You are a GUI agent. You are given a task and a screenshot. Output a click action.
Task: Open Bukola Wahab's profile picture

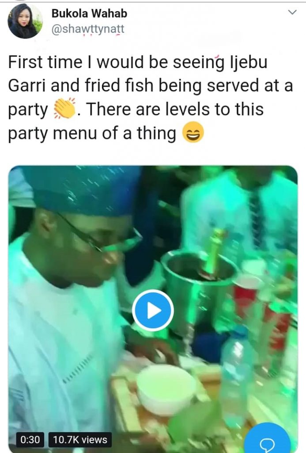tap(25, 21)
